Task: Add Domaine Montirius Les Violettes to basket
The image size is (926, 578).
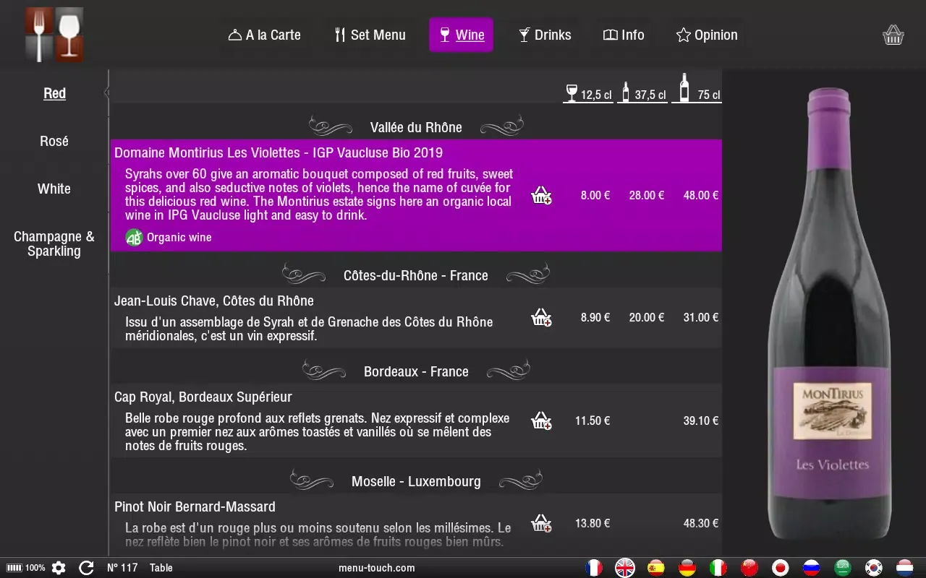Action: [541, 195]
